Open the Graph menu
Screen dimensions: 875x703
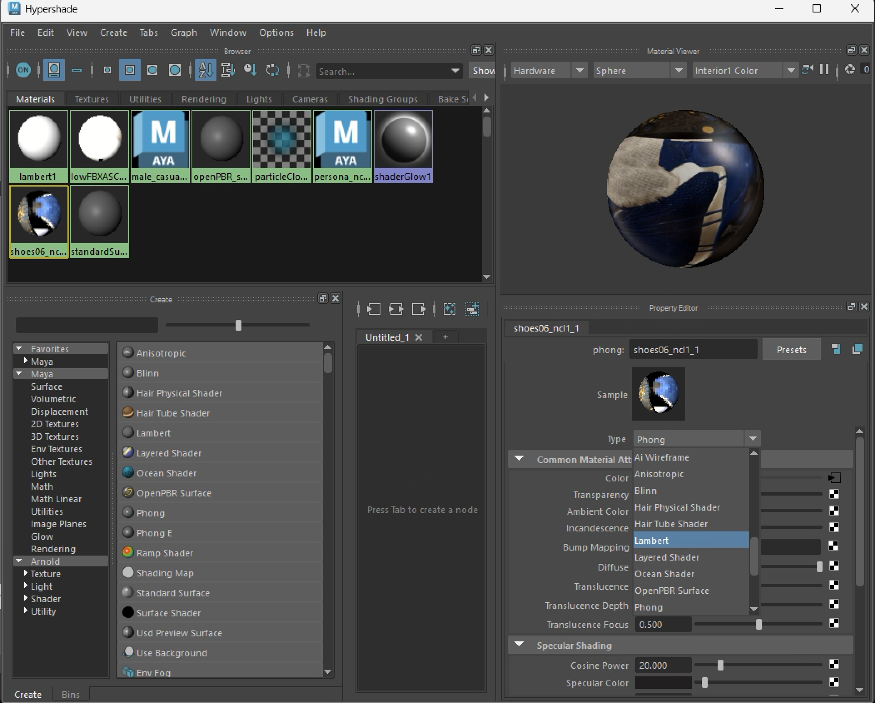[184, 32]
